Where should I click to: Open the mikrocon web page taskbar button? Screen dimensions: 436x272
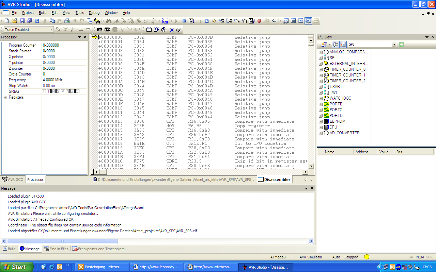click(x=211, y=267)
